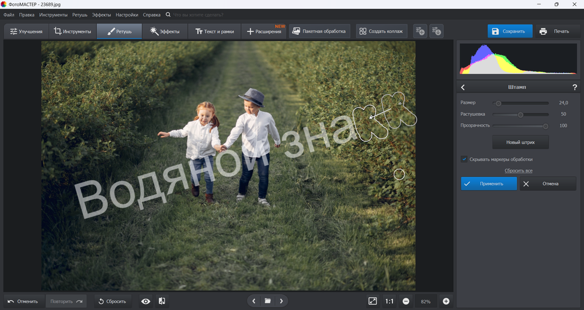The height and width of the screenshot is (310, 584).
Task: Open the Эффекты menu in menu bar
Action: coord(101,15)
